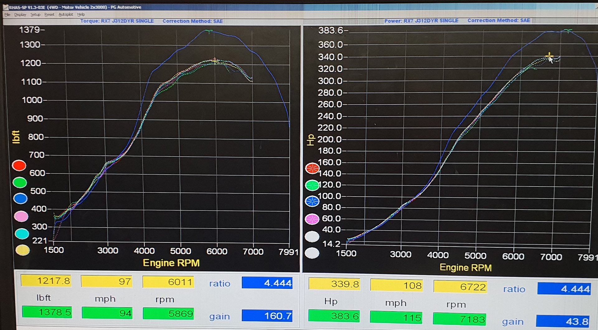The height and width of the screenshot is (330, 598).
Task: Click the lowest white circle in power graph
Action: click(x=312, y=253)
